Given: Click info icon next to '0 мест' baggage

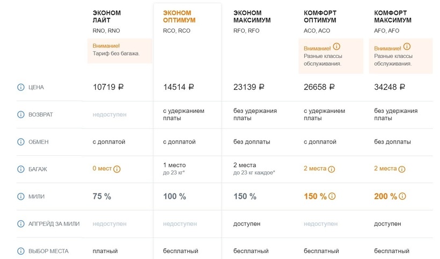Looking at the screenshot, I should coord(117,169).
